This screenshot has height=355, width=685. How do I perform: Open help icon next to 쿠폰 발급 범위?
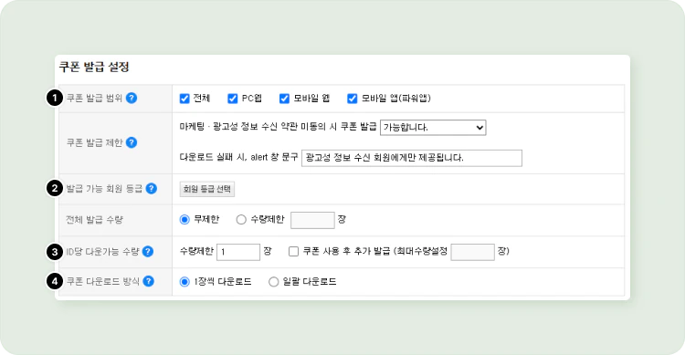pos(132,99)
